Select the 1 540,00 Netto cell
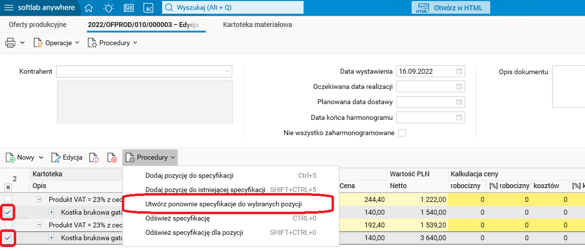The image size is (585, 251). pyautogui.click(x=418, y=212)
